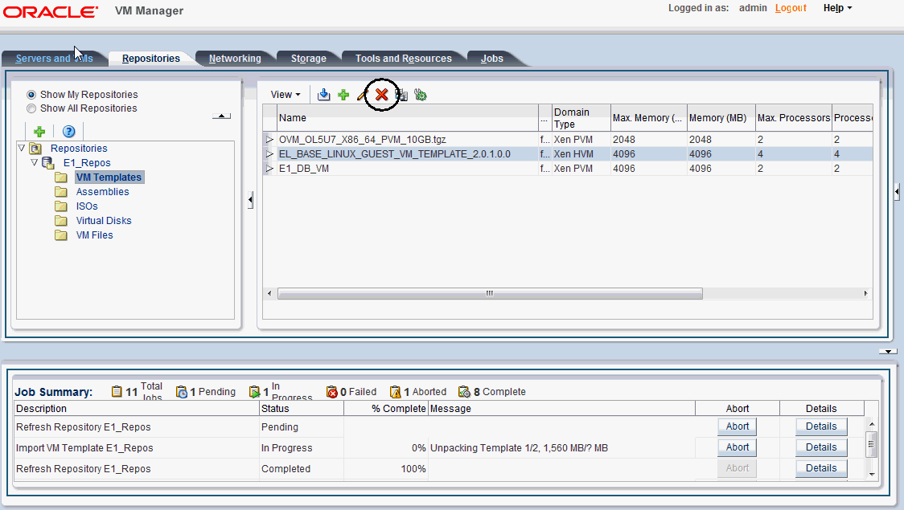Click the blue question mark help icon
The image size is (904, 510).
click(x=68, y=131)
